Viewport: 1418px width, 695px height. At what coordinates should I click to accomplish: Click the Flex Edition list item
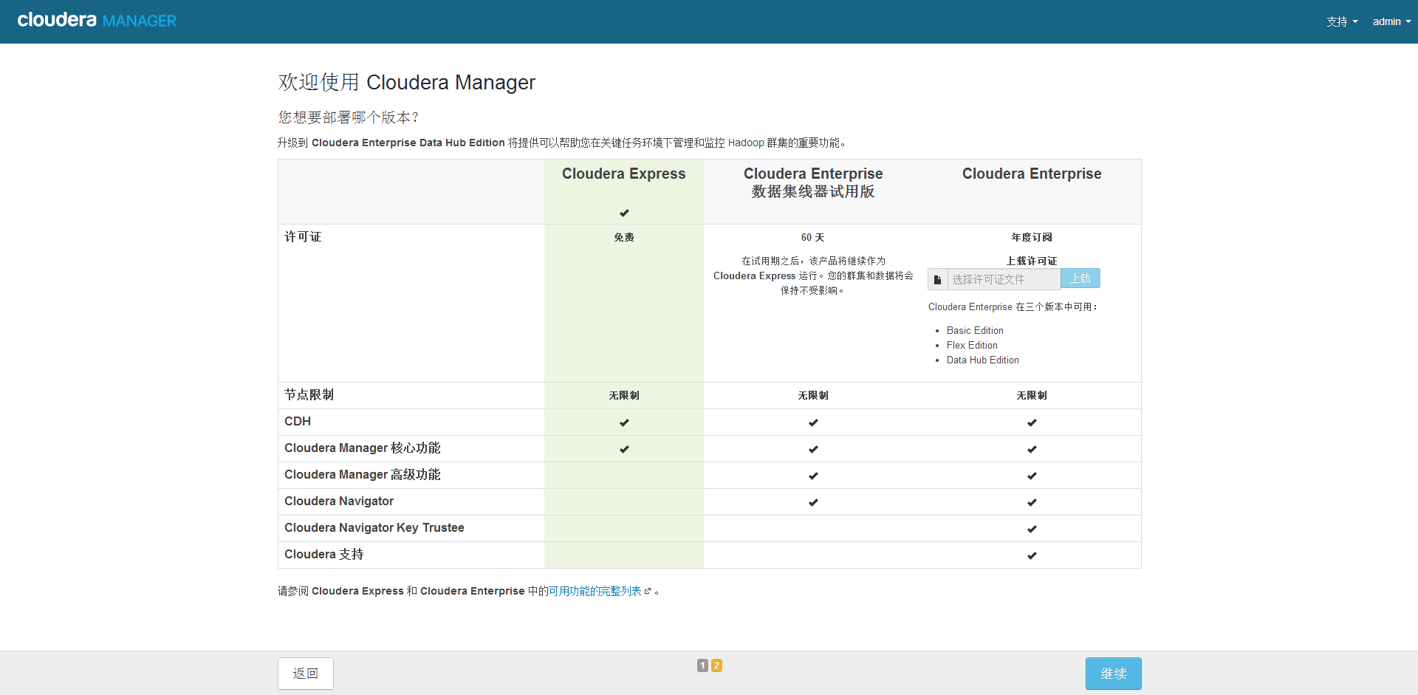coord(972,345)
